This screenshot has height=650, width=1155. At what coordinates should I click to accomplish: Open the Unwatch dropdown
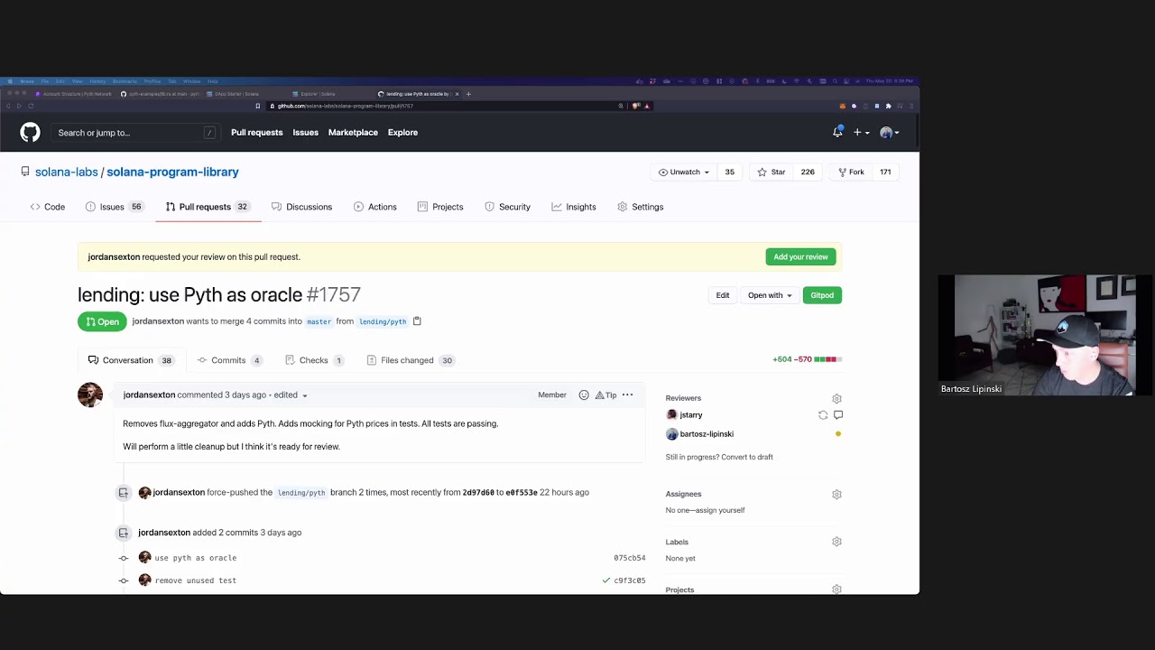click(x=684, y=172)
